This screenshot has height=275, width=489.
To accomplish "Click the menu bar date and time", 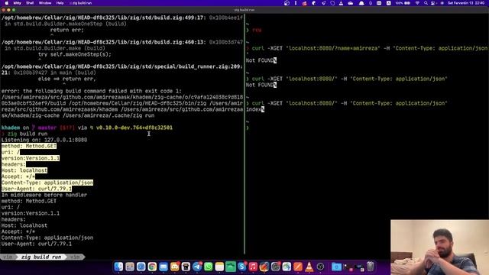I will point(466,3).
